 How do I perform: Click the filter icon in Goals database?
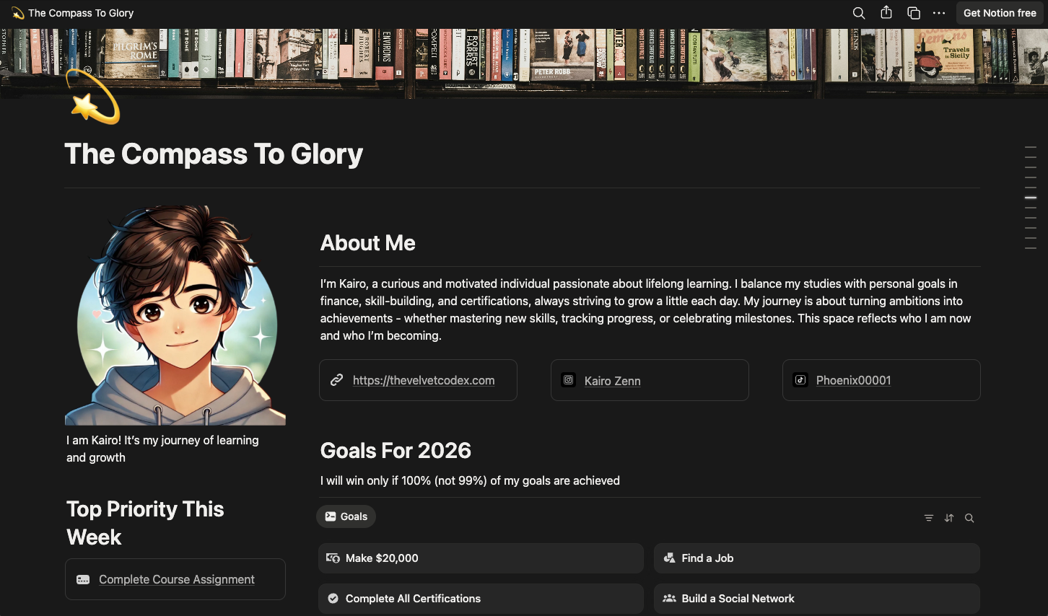[x=929, y=518]
